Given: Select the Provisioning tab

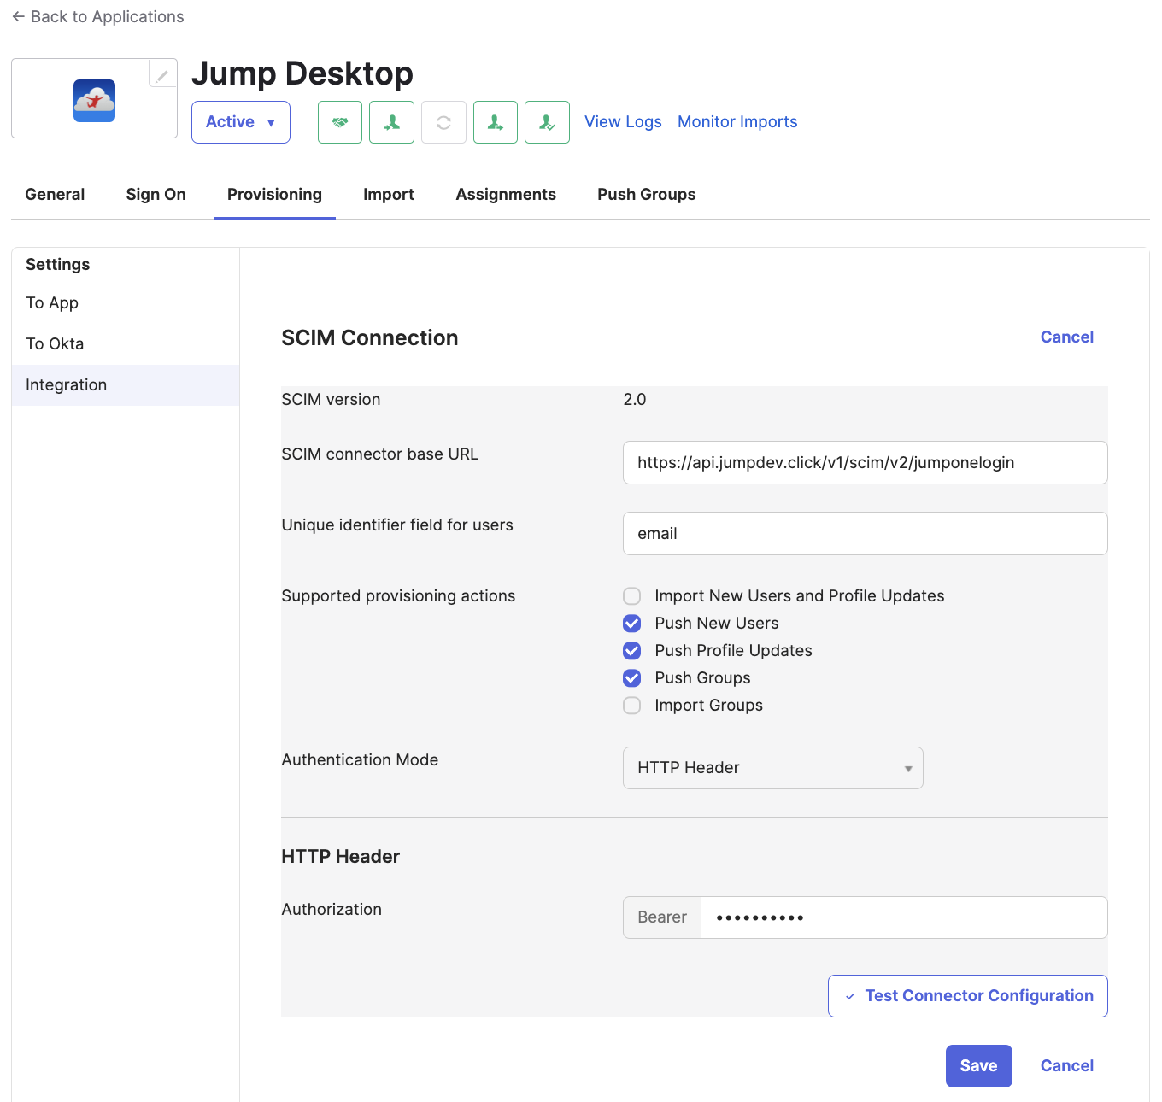Looking at the screenshot, I should tap(274, 195).
